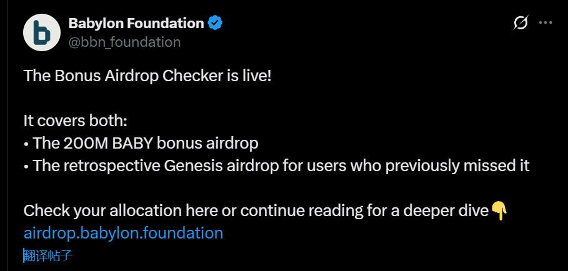This screenshot has width=568, height=271.
Task: Click the blue verified checkmark badge
Action: (216, 24)
